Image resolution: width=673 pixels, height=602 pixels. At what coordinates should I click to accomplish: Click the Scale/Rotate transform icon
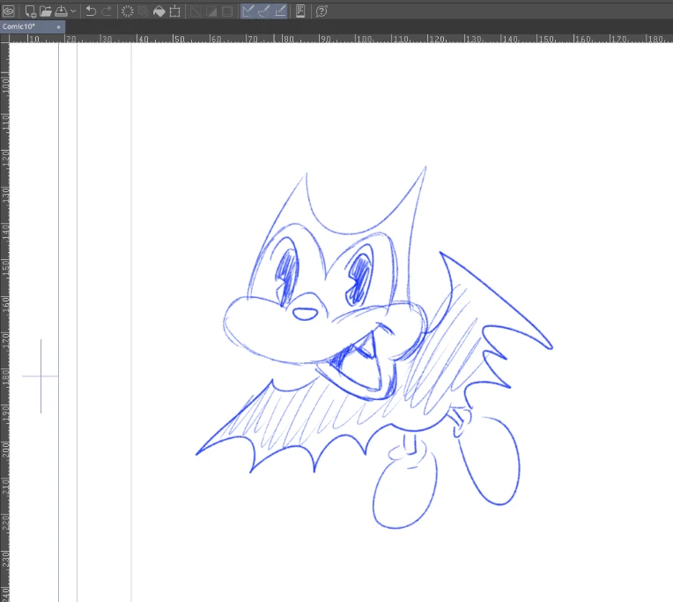[174, 11]
